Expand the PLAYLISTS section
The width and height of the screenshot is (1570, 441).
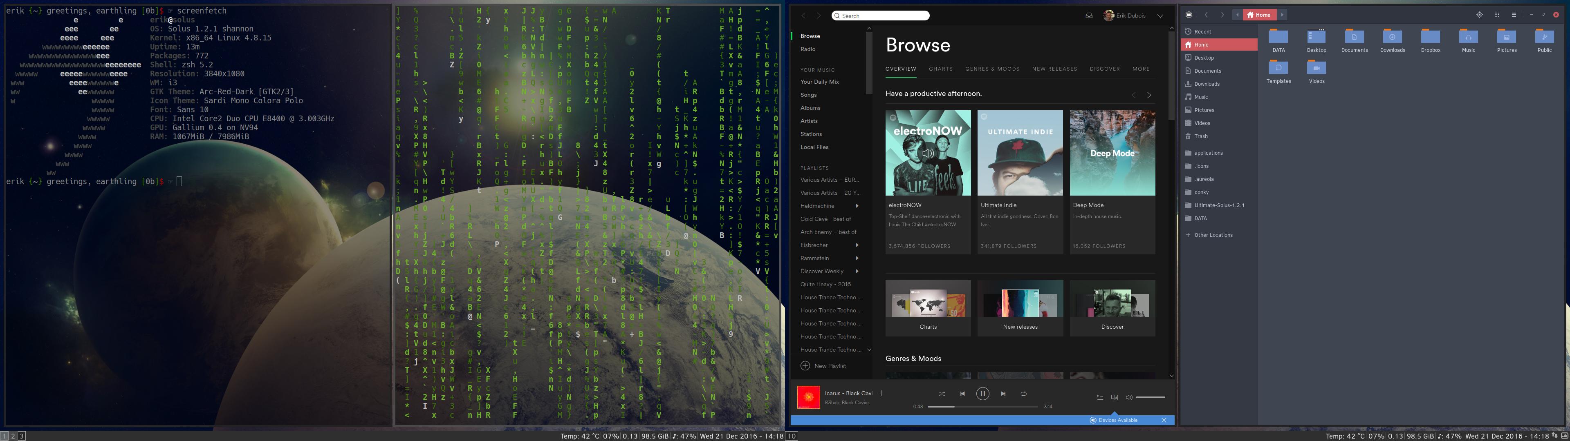[815, 168]
